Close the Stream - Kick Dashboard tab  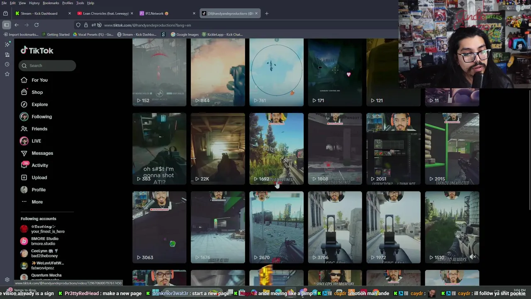tap(70, 13)
